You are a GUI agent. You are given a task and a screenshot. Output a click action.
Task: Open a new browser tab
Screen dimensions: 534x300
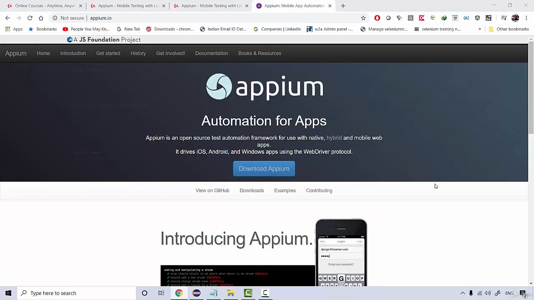click(x=343, y=6)
